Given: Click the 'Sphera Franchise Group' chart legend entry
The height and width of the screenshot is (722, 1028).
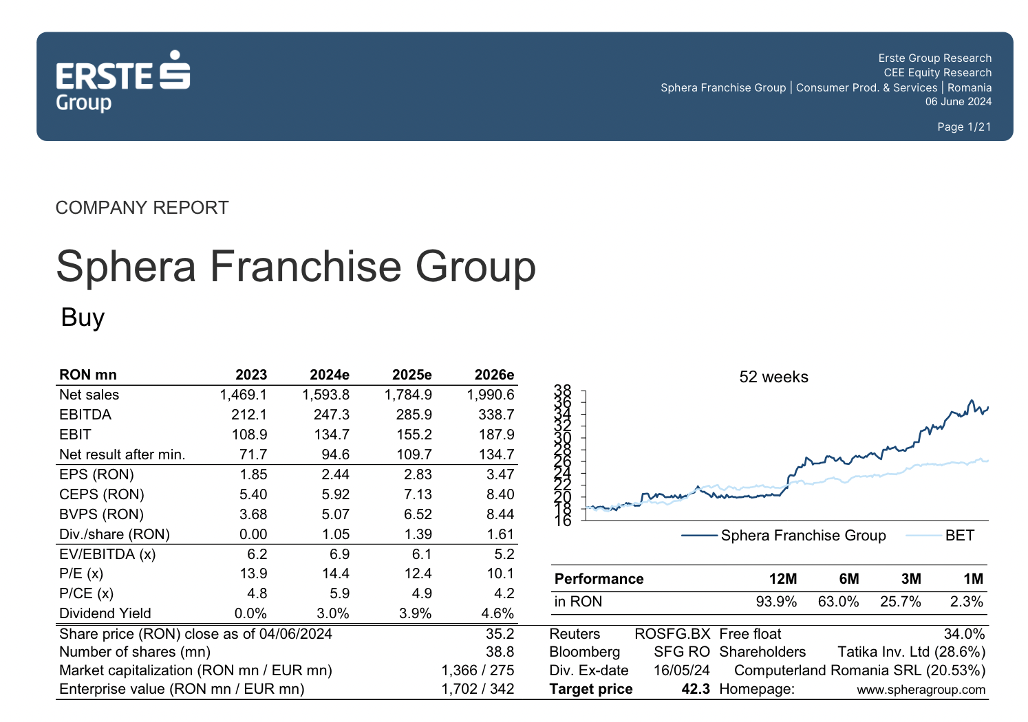Looking at the screenshot, I should 784,536.
